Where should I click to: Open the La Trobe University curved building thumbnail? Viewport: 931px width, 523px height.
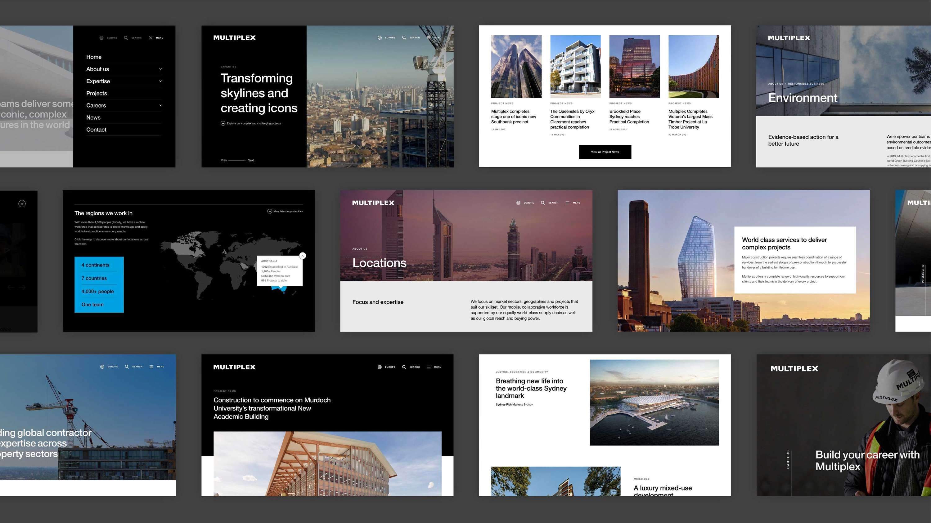coord(694,66)
